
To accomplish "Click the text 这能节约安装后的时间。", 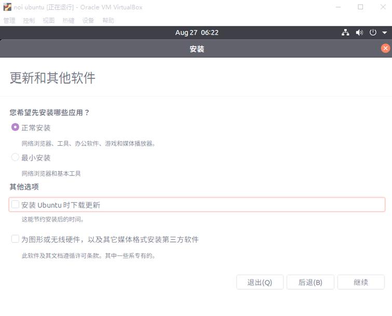I will 53,219.
